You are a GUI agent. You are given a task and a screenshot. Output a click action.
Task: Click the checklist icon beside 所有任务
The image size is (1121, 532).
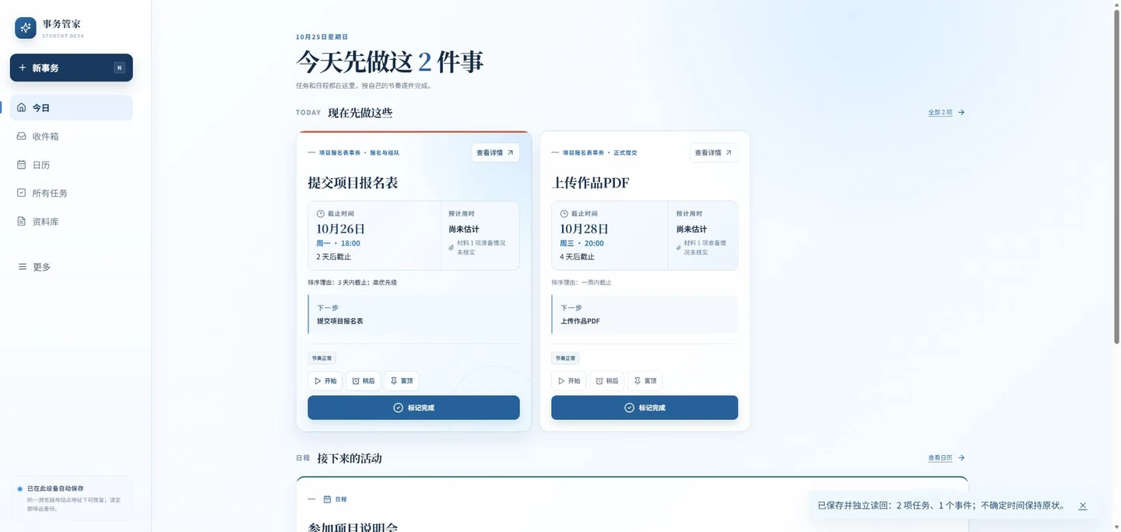(x=22, y=193)
